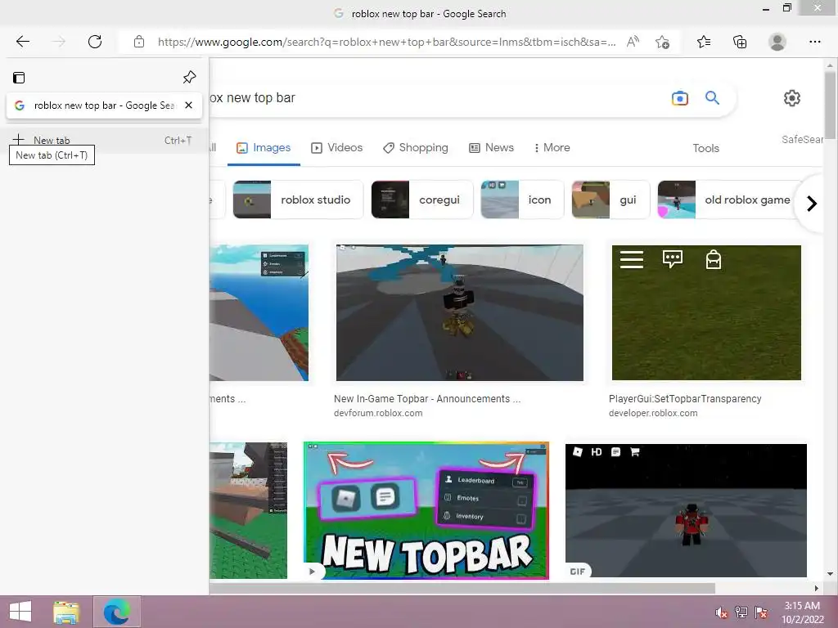Click the vertical scrollbar thumb
The image size is (838, 628).
(830, 105)
